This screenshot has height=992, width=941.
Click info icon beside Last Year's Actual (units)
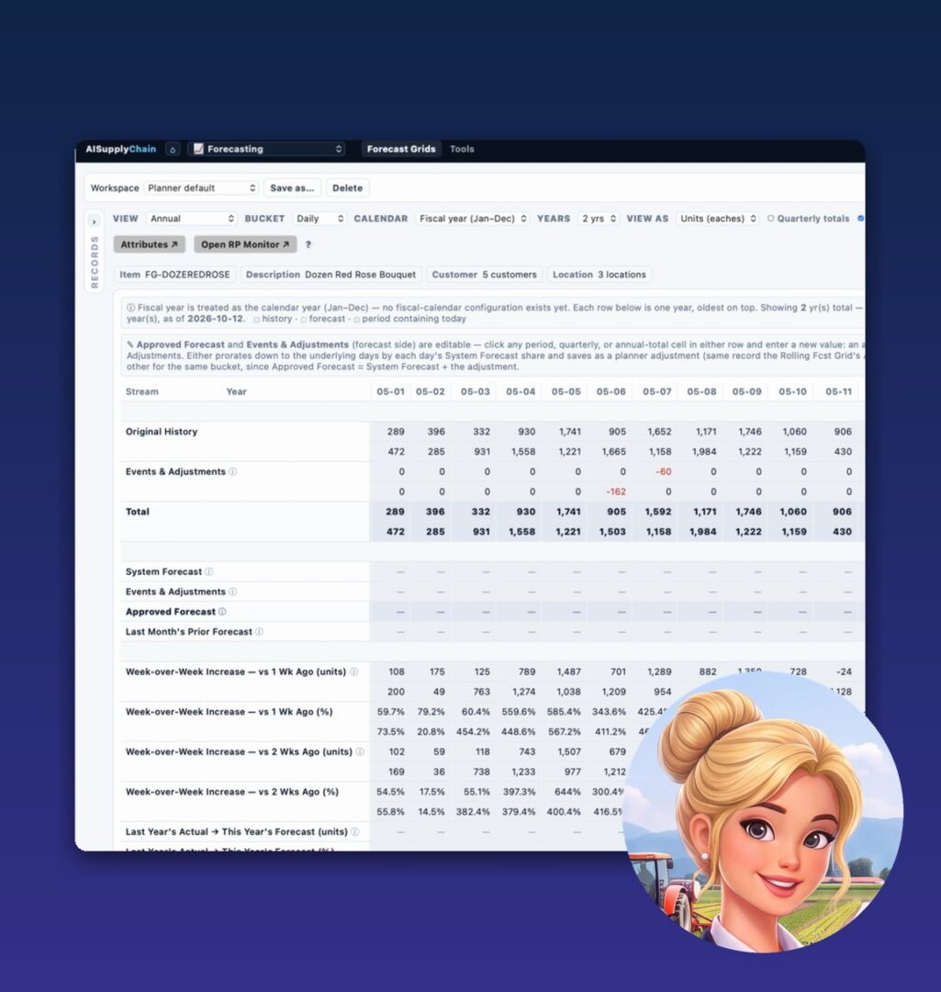355,832
